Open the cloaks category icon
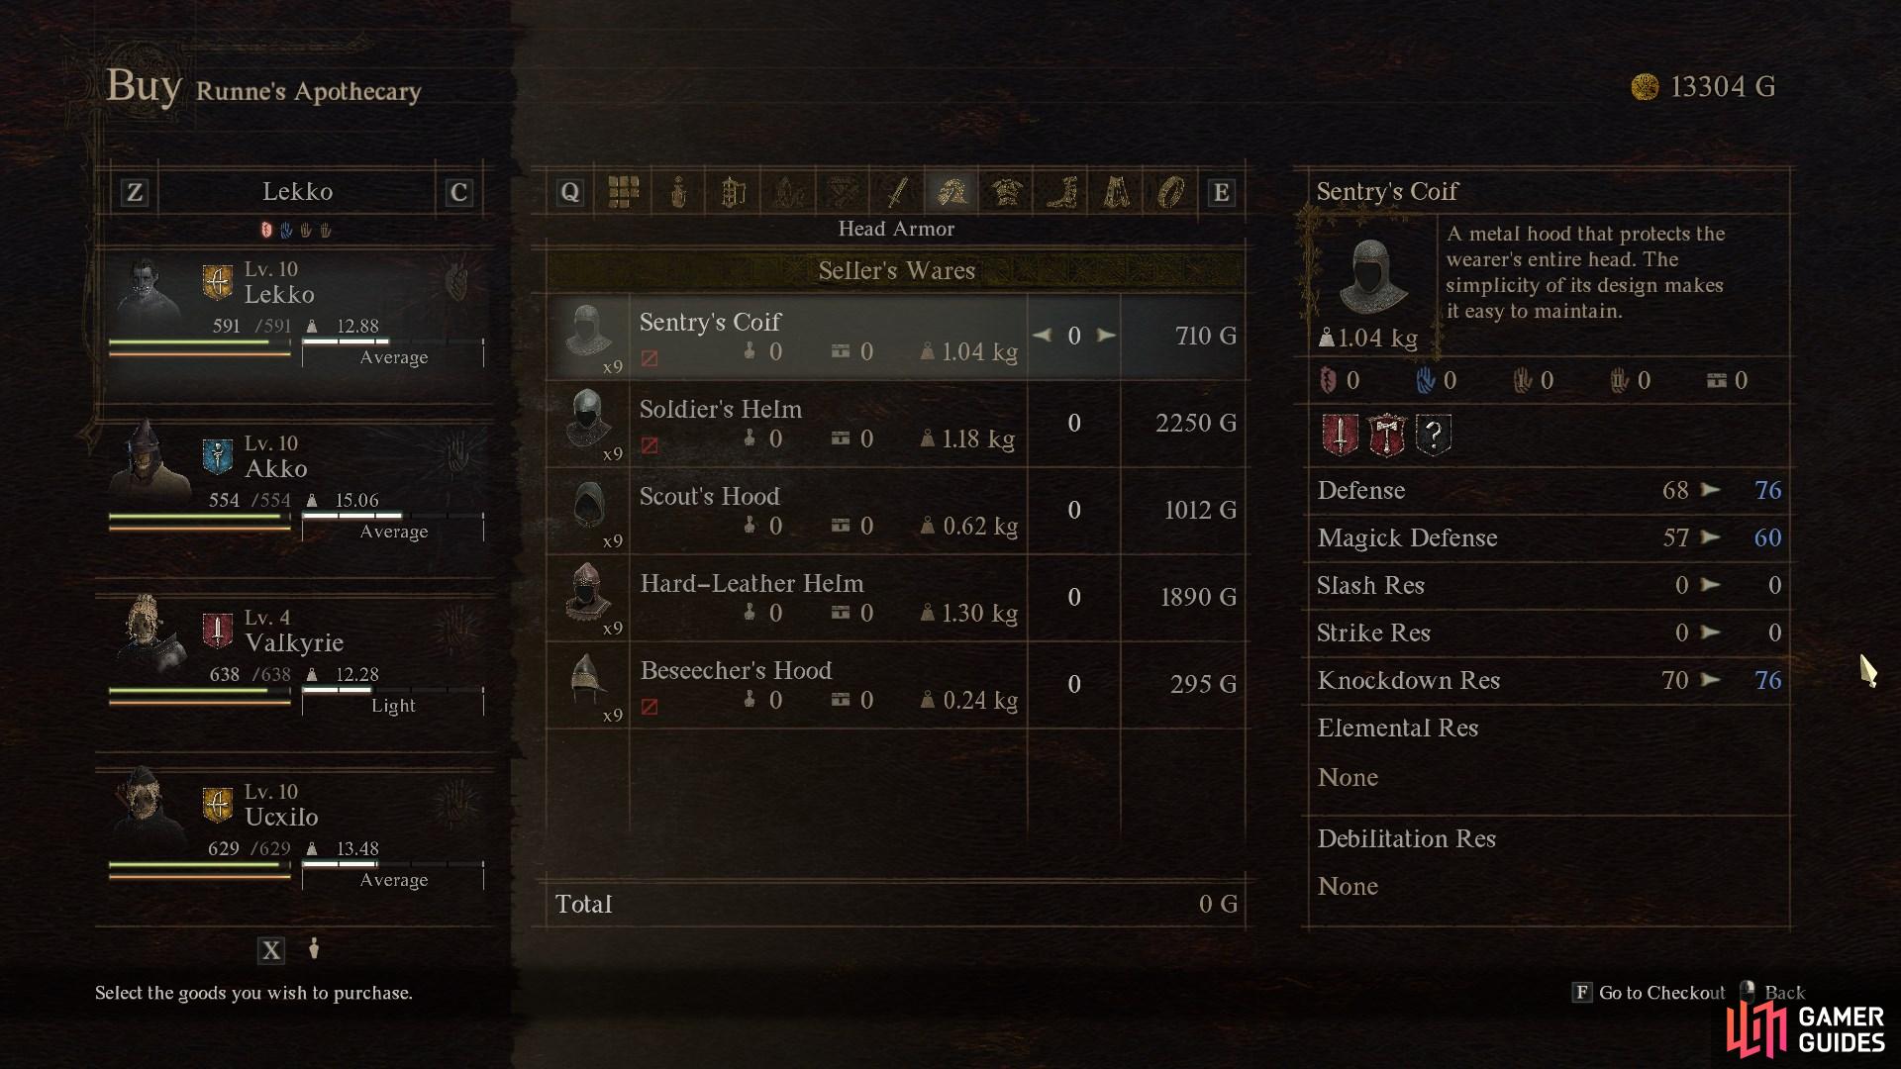This screenshot has height=1069, width=1901. pyautogui.click(x=1116, y=192)
